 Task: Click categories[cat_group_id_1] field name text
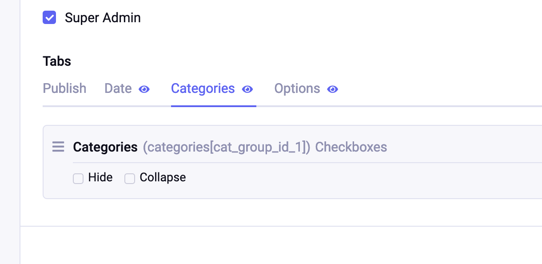tap(227, 147)
